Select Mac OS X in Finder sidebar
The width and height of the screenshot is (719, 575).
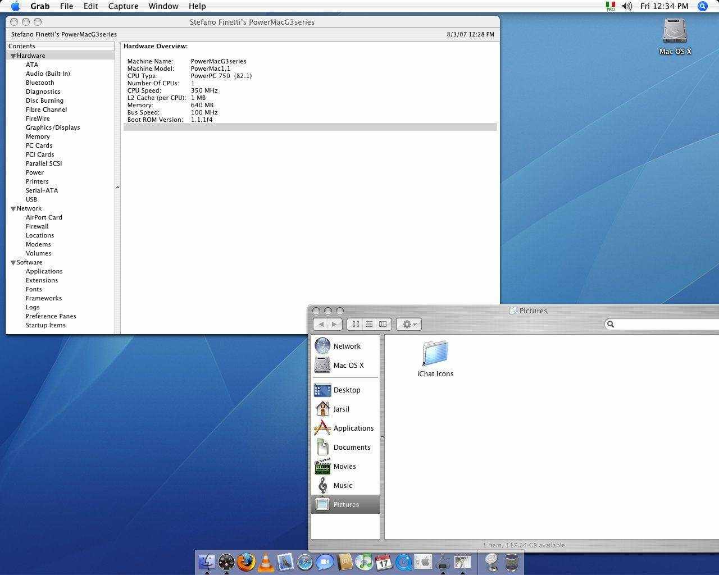[x=345, y=365]
